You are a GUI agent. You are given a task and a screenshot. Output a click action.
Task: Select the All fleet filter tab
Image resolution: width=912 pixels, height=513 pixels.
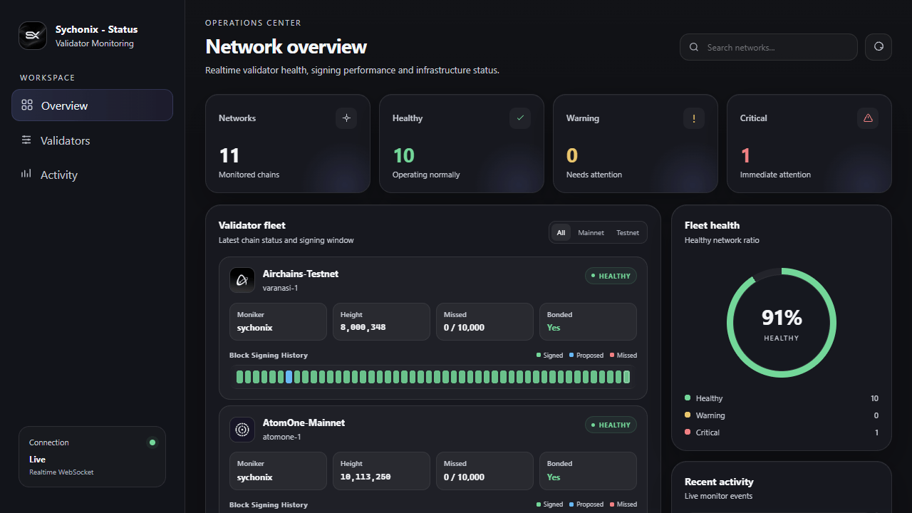(x=561, y=232)
